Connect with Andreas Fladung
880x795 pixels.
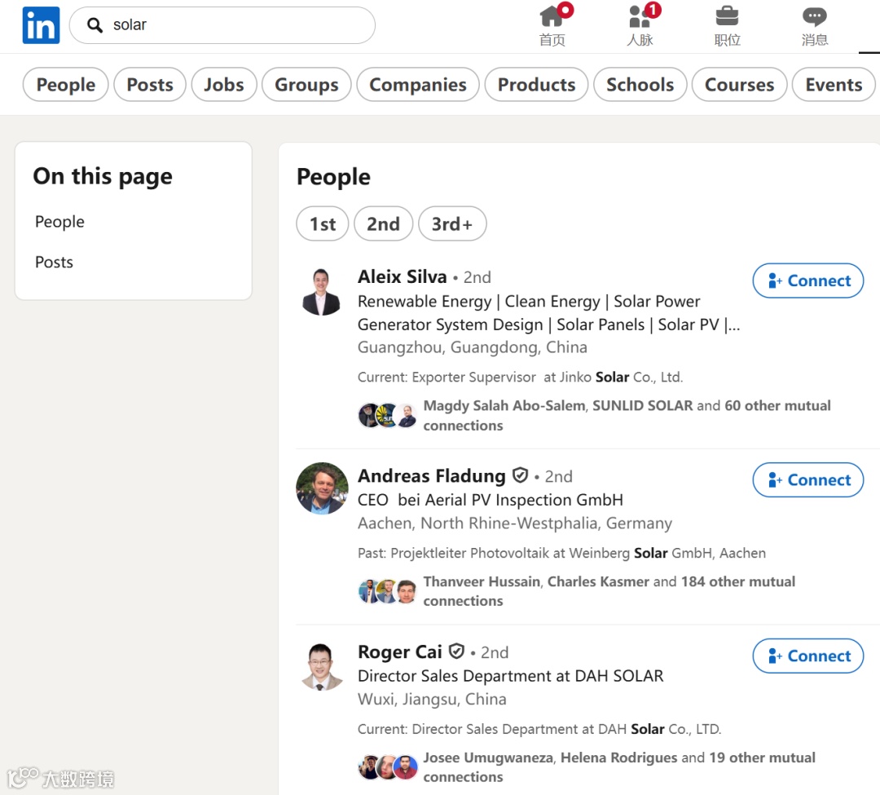(x=808, y=480)
